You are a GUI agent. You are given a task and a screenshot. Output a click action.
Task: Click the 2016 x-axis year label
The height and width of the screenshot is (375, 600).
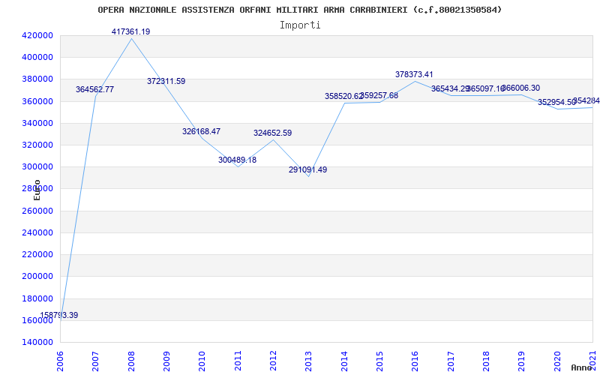(415, 361)
